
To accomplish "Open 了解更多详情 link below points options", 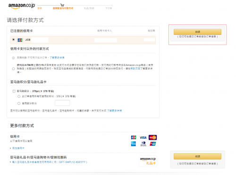I will [x=114, y=111].
